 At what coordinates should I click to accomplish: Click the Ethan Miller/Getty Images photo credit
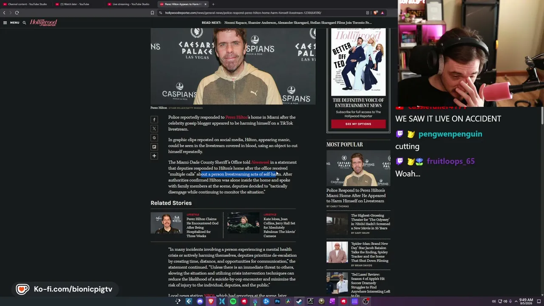[185, 108]
